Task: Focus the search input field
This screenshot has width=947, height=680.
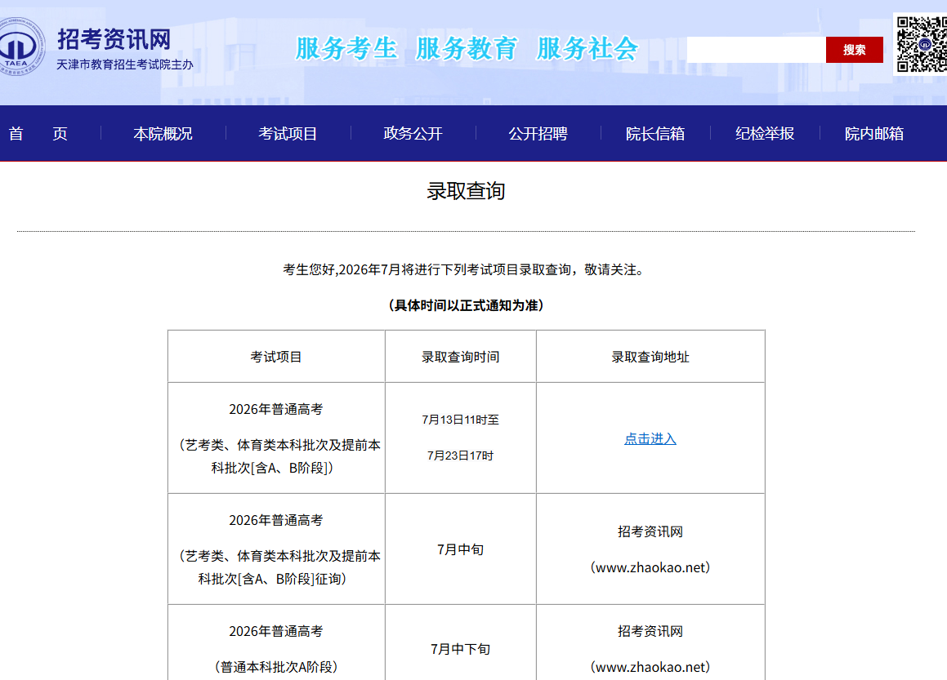Action: pyautogui.click(x=756, y=50)
